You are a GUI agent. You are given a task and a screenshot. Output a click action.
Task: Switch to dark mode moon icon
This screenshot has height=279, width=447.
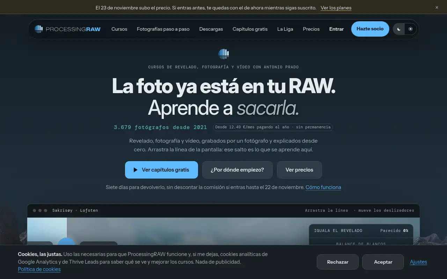point(399,29)
